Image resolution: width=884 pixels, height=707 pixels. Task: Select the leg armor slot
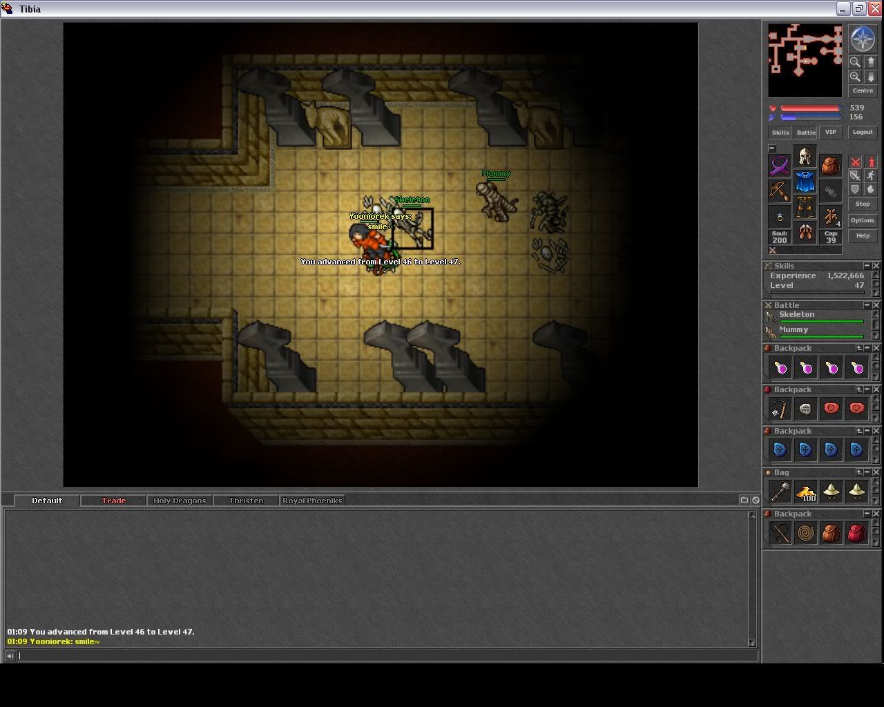pos(805,207)
